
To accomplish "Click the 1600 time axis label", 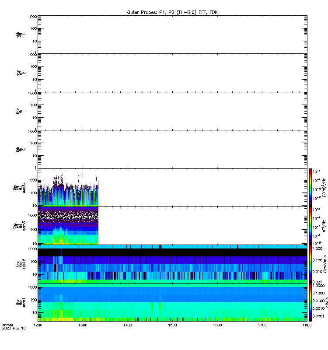I will pos(217,325).
